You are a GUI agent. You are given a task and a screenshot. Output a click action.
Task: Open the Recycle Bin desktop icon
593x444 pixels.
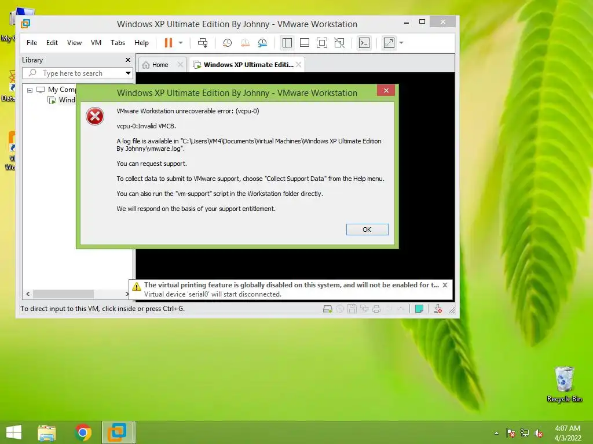(x=564, y=384)
